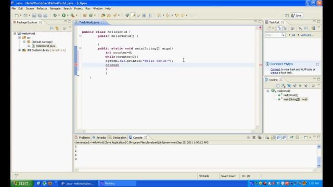Collapse the HelloWorld project tree node

pos(15,33)
